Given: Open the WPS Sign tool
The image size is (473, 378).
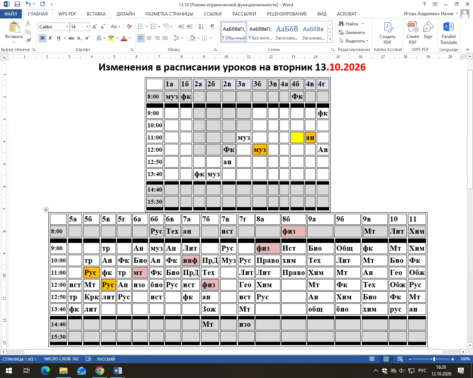Looking at the screenshot, I should click(428, 30).
